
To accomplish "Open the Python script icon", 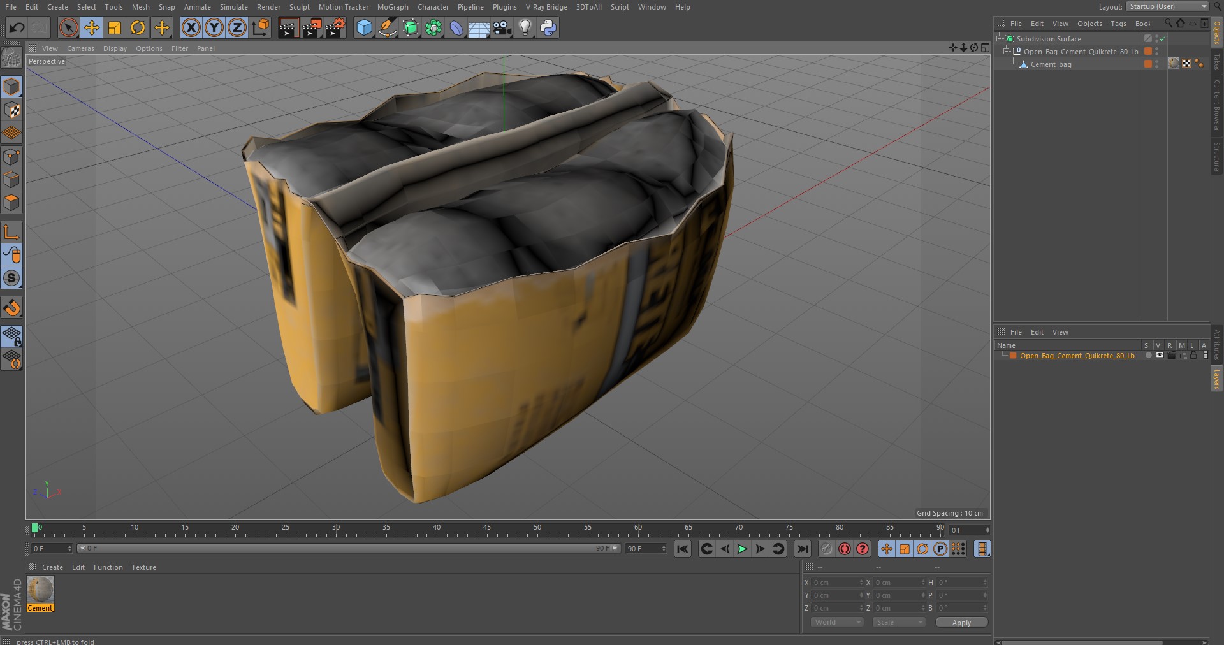I will [x=548, y=27].
